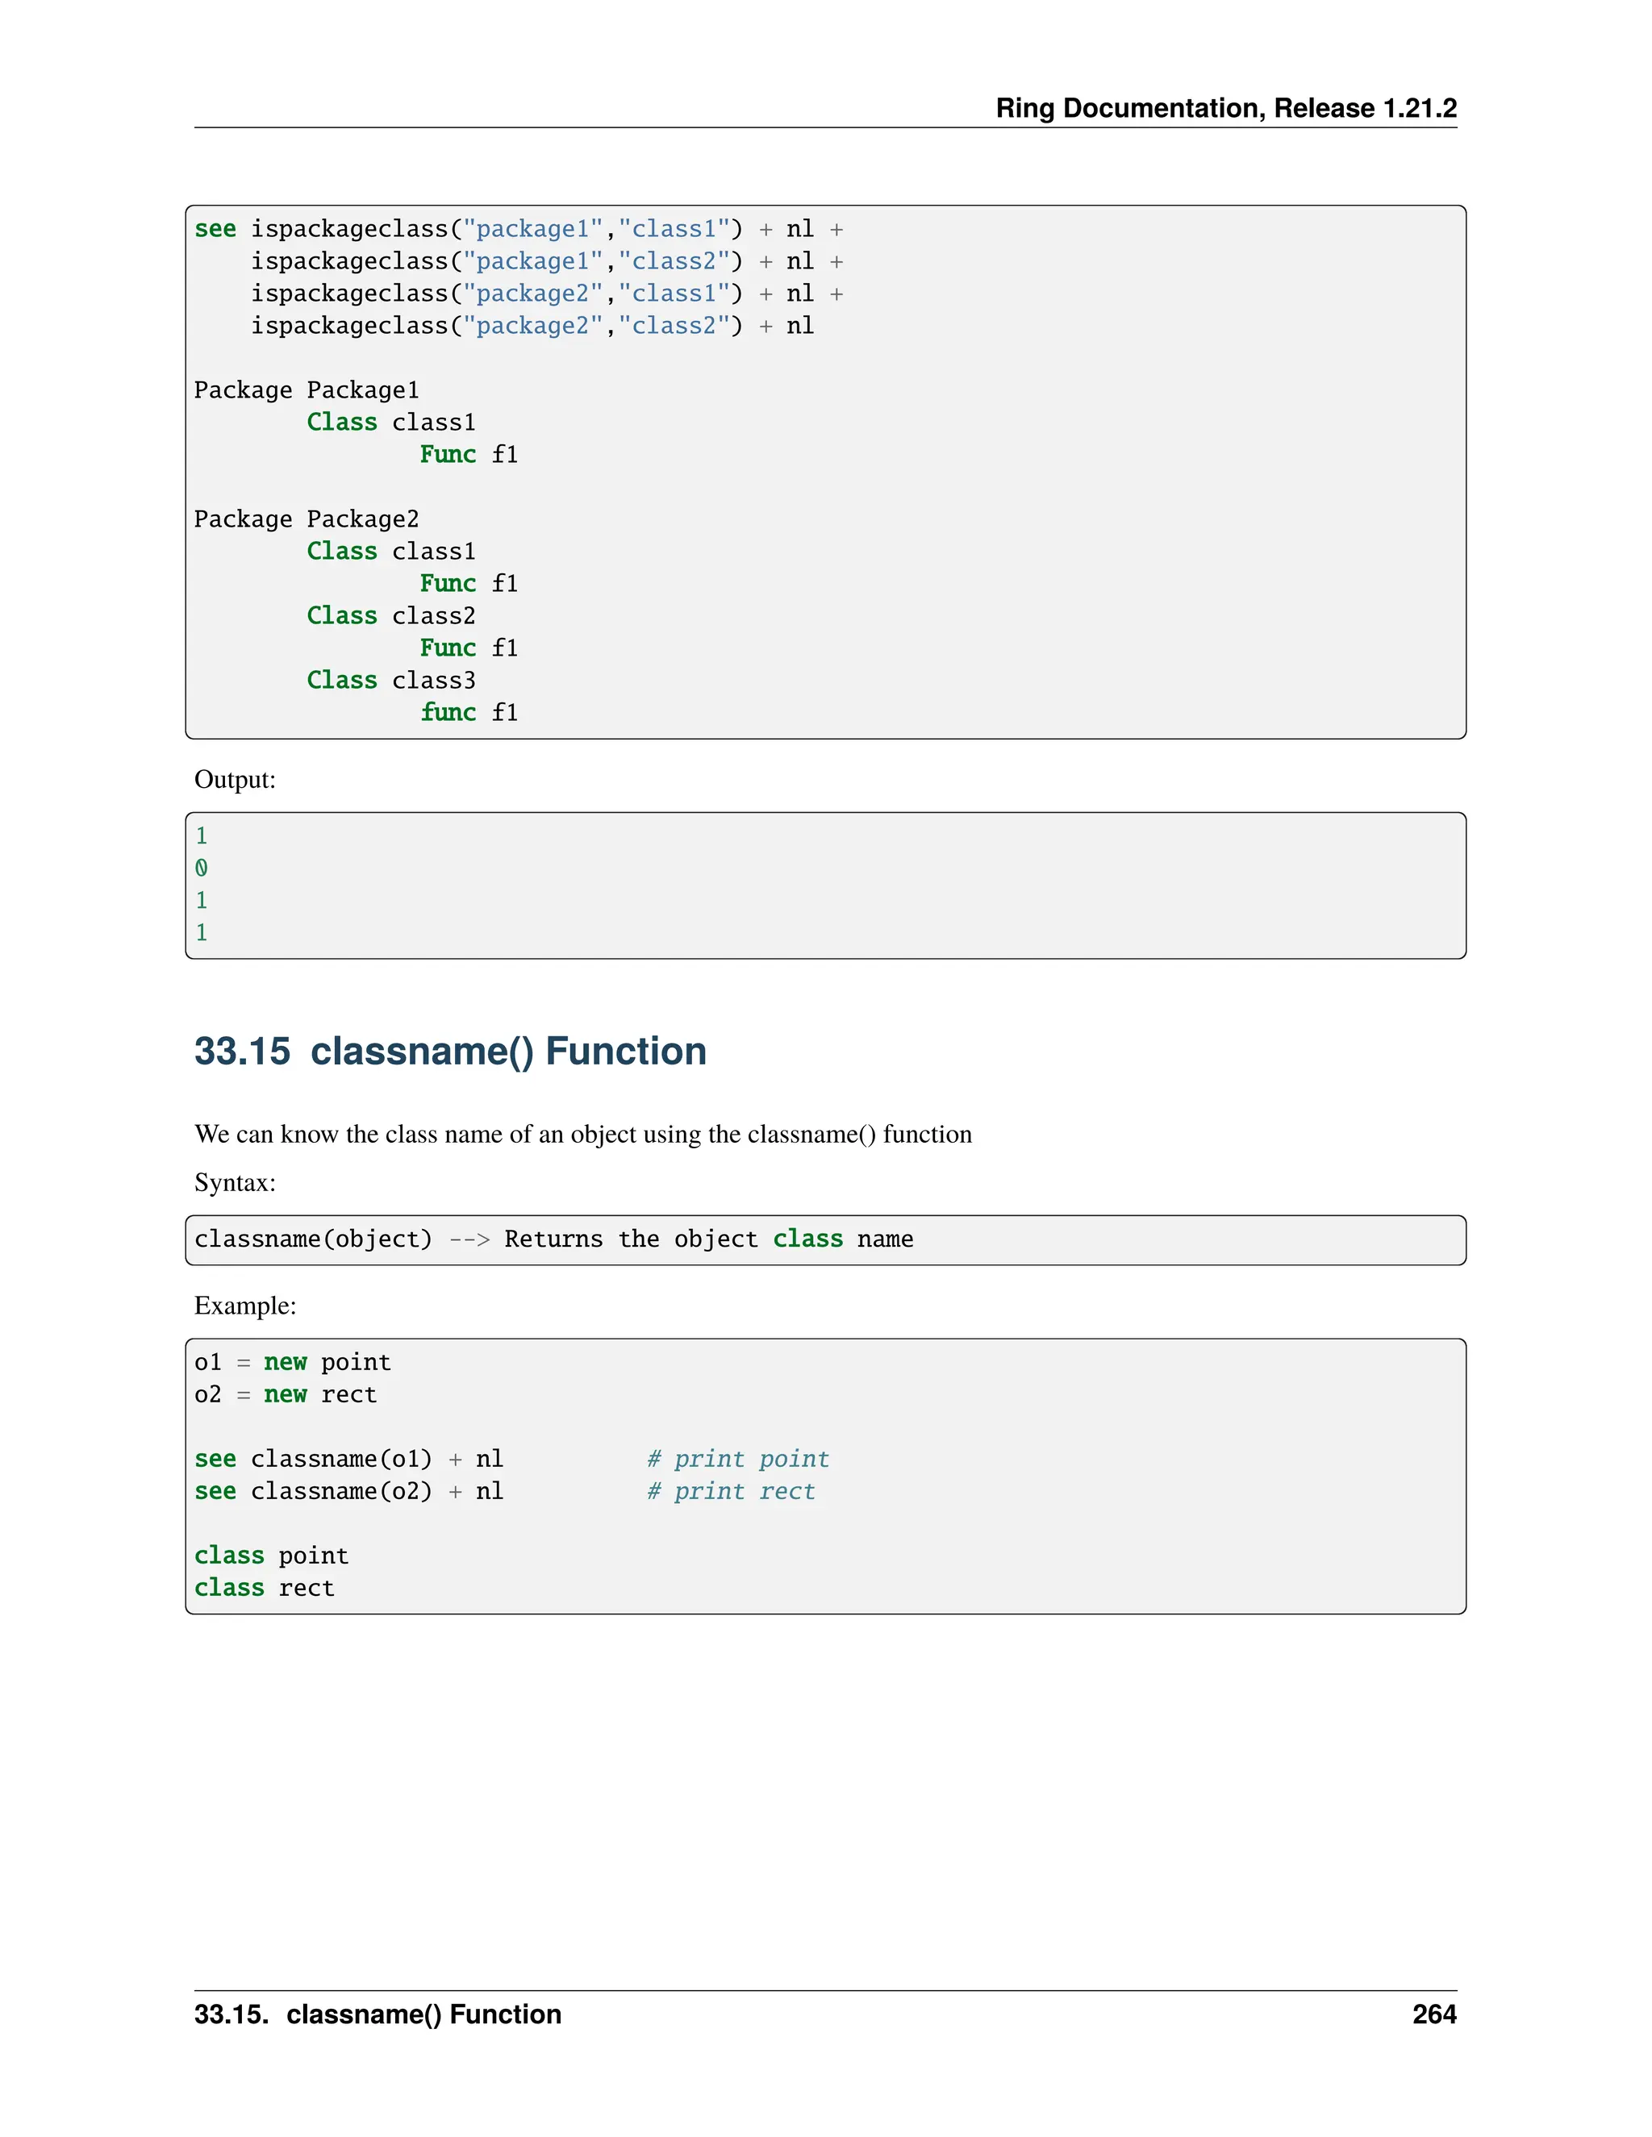
Task: Click the 'class rect' line
Action: (265, 1588)
